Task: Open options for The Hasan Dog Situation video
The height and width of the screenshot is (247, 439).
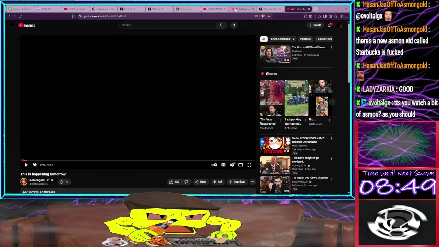Action: click(x=331, y=178)
